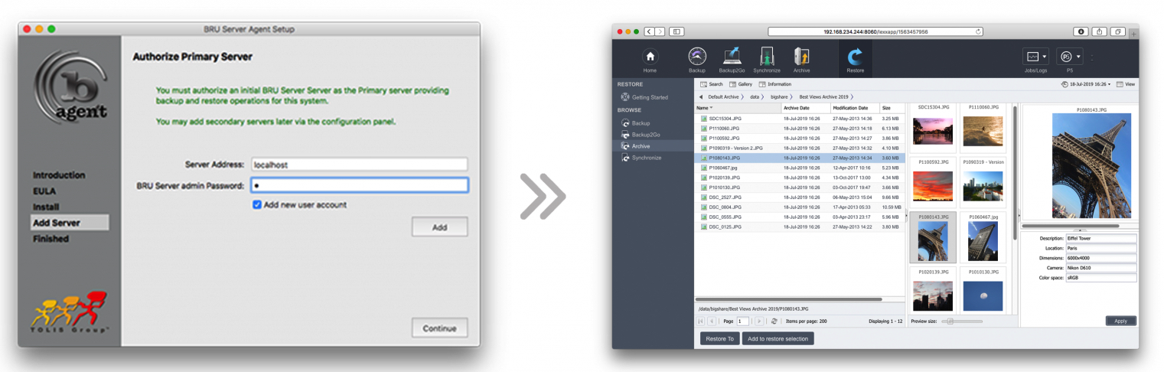Navigate to data breadcrumb
This screenshot has height=372, width=1164.
coord(755,97)
